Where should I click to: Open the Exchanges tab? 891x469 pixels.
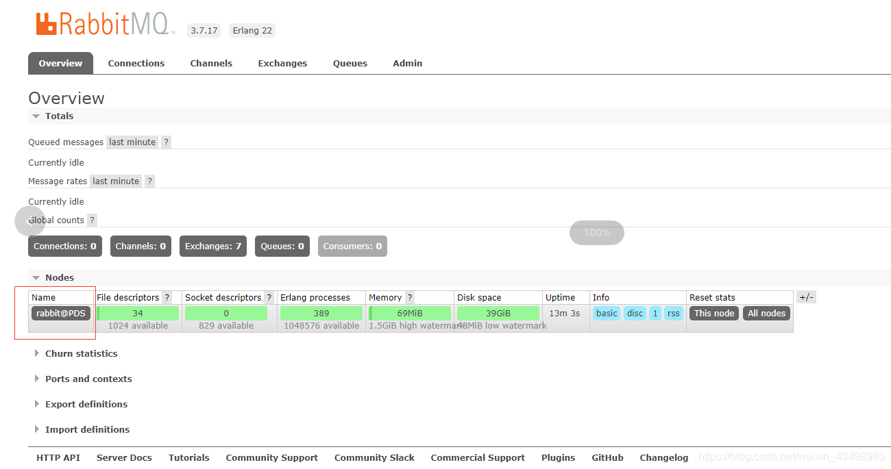(282, 64)
